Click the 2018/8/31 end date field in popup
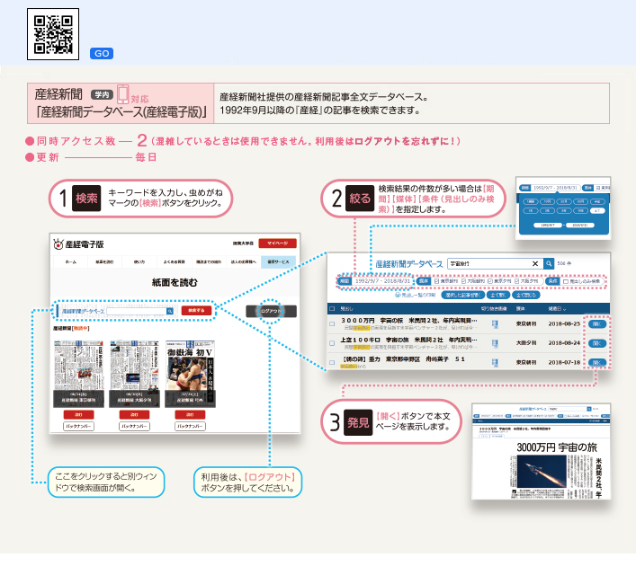This screenshot has width=636, height=584. point(580,225)
